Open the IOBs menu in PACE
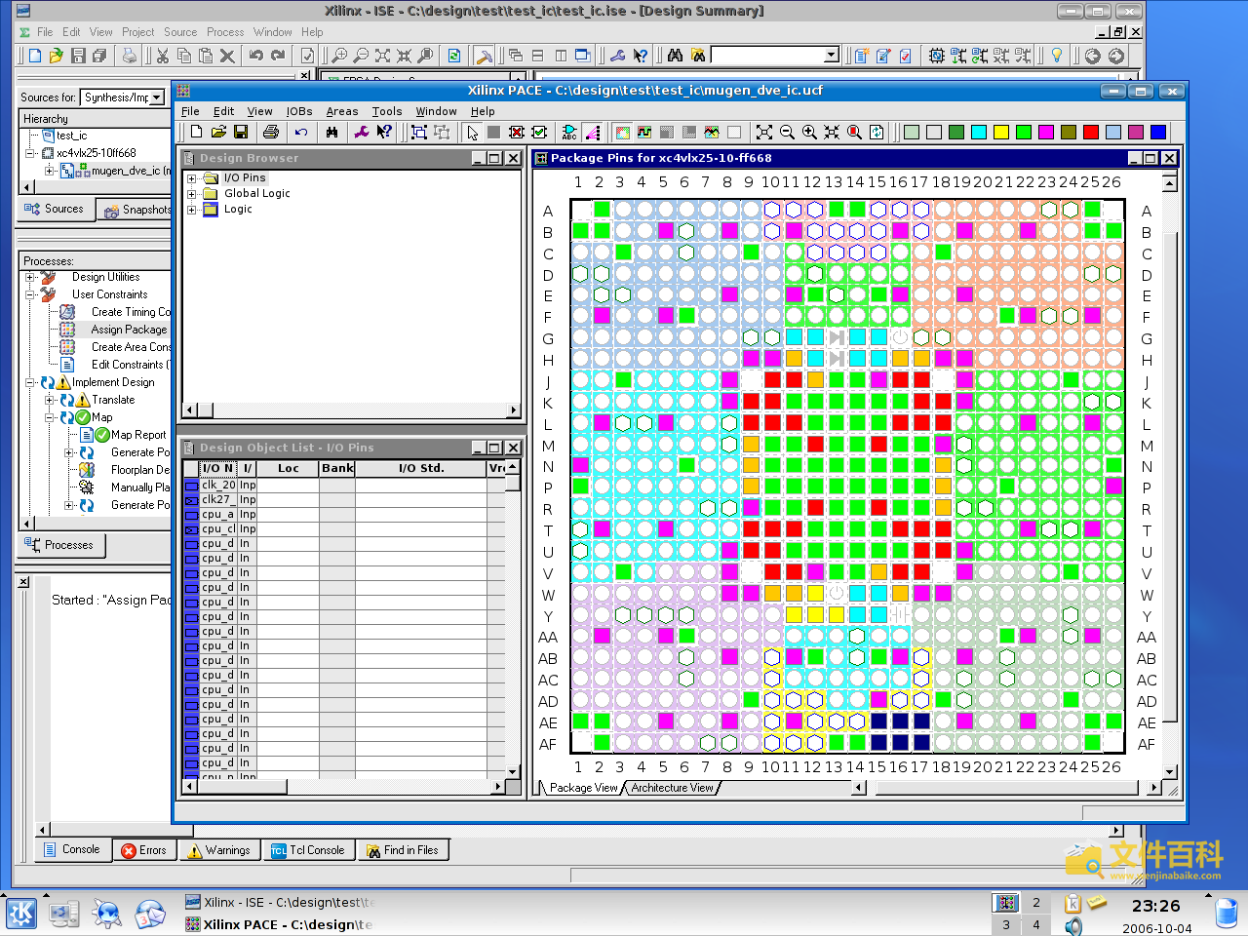The height and width of the screenshot is (936, 1248). click(299, 111)
